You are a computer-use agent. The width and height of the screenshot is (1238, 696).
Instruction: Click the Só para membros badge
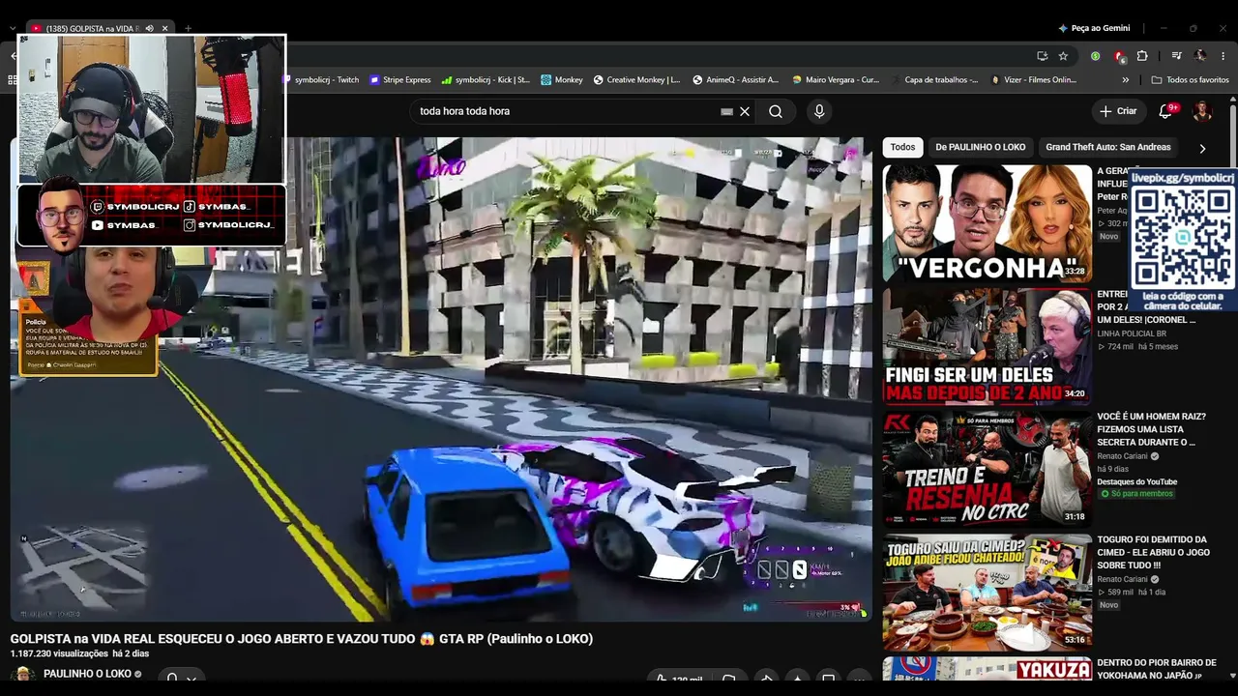1136,494
